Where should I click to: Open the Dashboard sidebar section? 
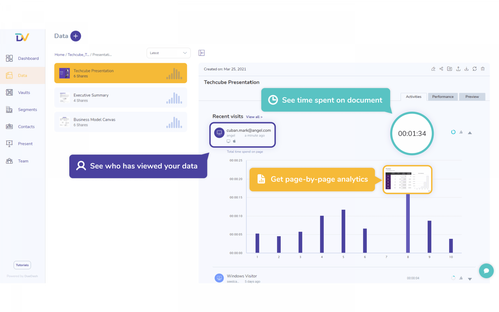(x=28, y=58)
